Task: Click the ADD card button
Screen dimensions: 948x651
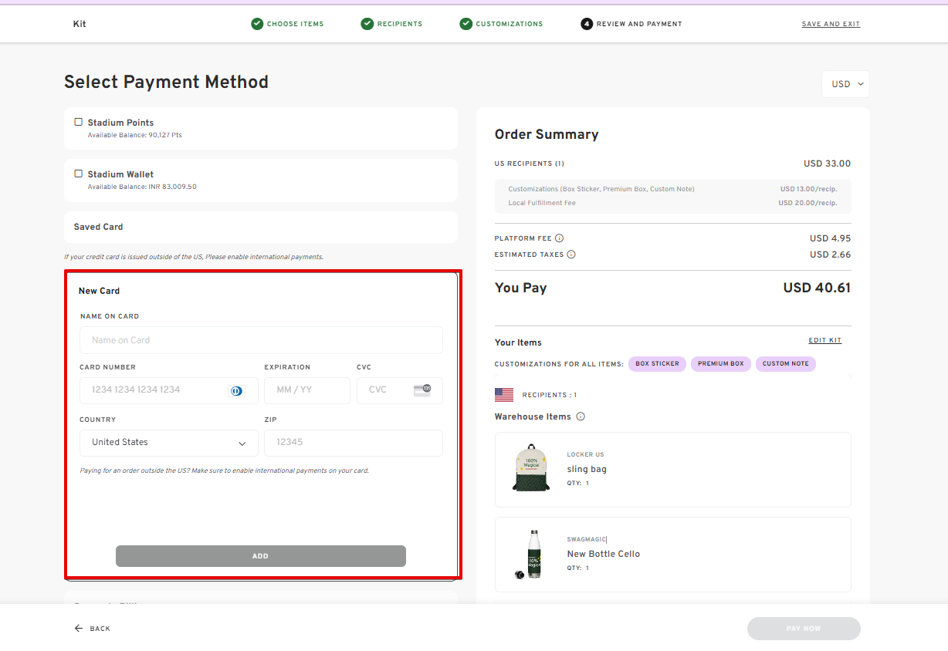Action: (x=260, y=555)
